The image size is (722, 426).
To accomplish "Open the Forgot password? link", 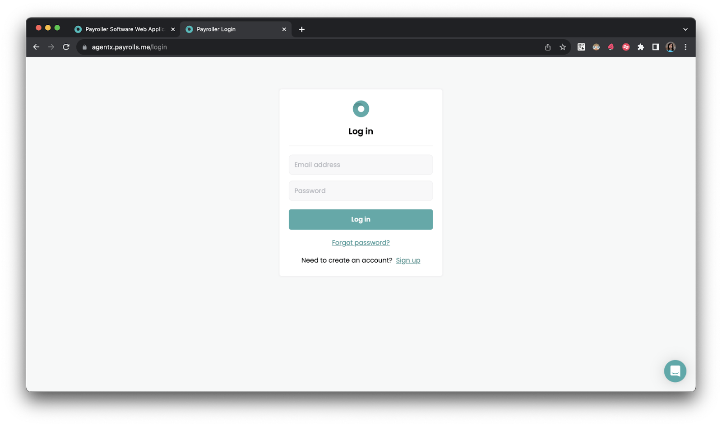I will click(361, 243).
